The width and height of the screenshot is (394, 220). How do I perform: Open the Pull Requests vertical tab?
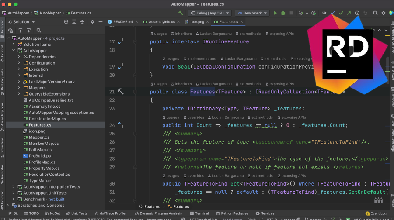[2, 82]
